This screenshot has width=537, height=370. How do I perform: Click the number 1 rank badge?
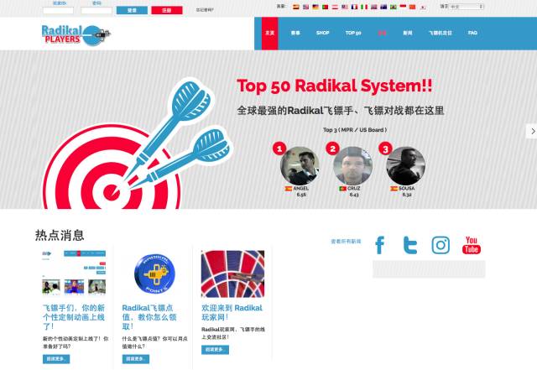click(279, 149)
